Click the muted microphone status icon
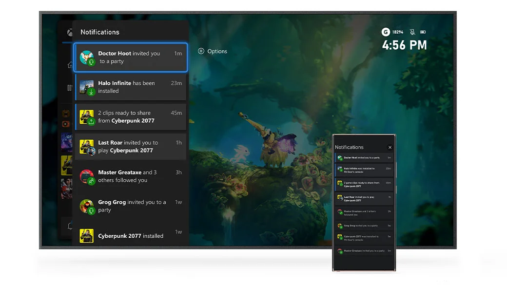Viewport: 507px width, 285px height. pyautogui.click(x=412, y=32)
